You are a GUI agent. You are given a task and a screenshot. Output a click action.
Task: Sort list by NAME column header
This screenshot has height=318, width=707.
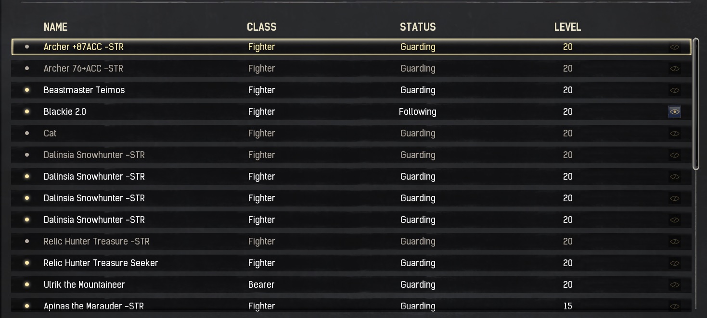55,27
